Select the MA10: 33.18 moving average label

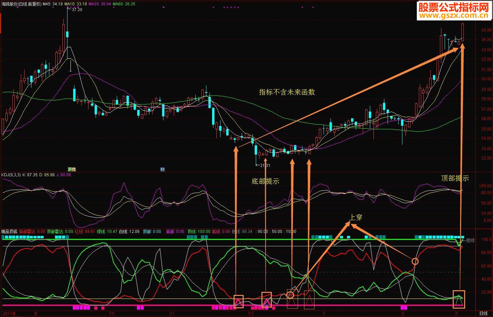point(76,4)
